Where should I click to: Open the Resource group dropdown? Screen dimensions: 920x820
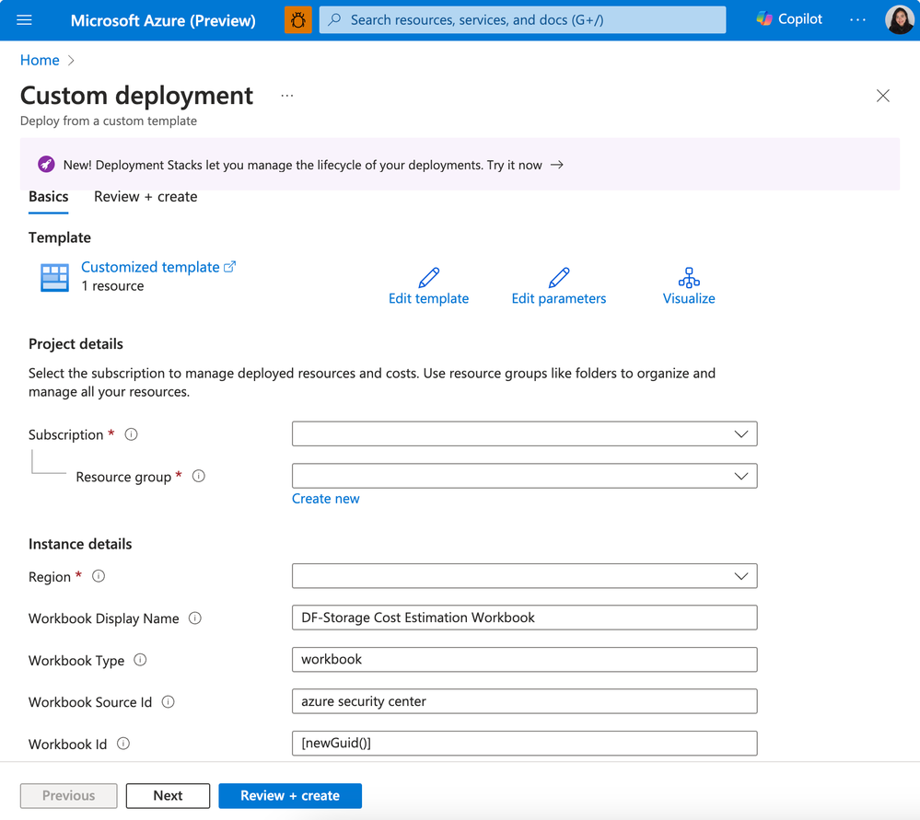pyautogui.click(x=525, y=476)
